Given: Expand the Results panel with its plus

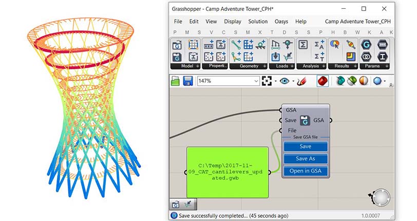Looking at the screenshot, I should pos(355,66).
